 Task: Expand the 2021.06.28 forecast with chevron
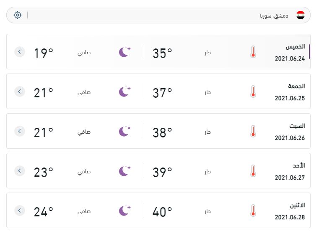coord(20,210)
